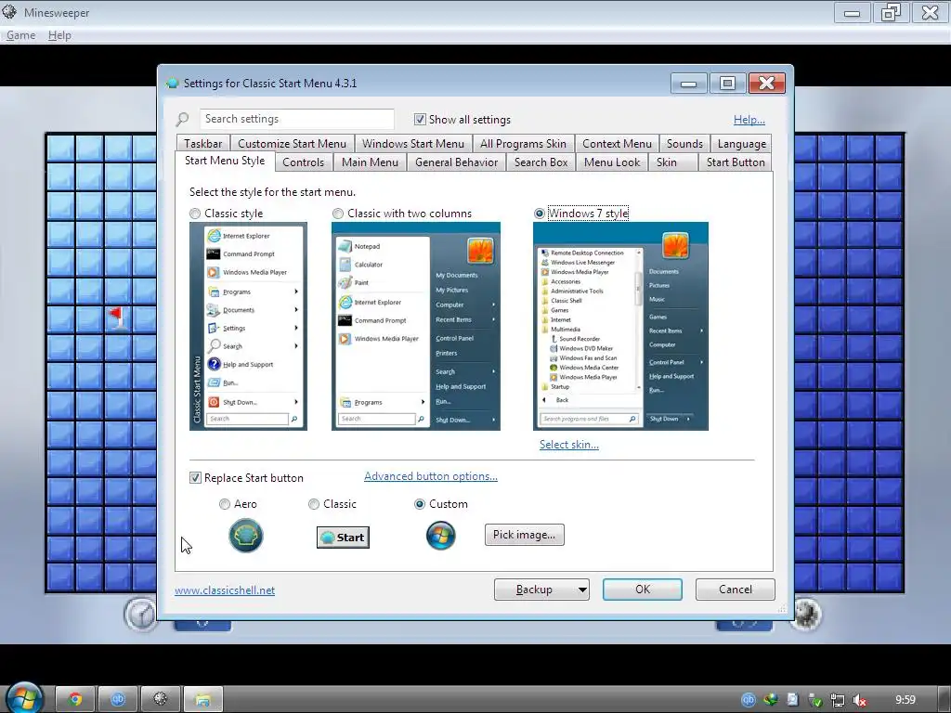The image size is (951, 713).
Task: Click the Minesweeper mine counter icon
Action: click(x=805, y=615)
